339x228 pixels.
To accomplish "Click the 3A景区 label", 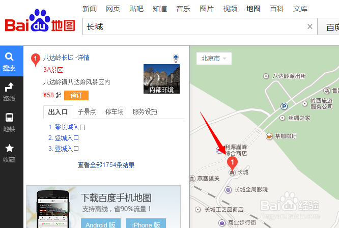I will tap(53, 70).
